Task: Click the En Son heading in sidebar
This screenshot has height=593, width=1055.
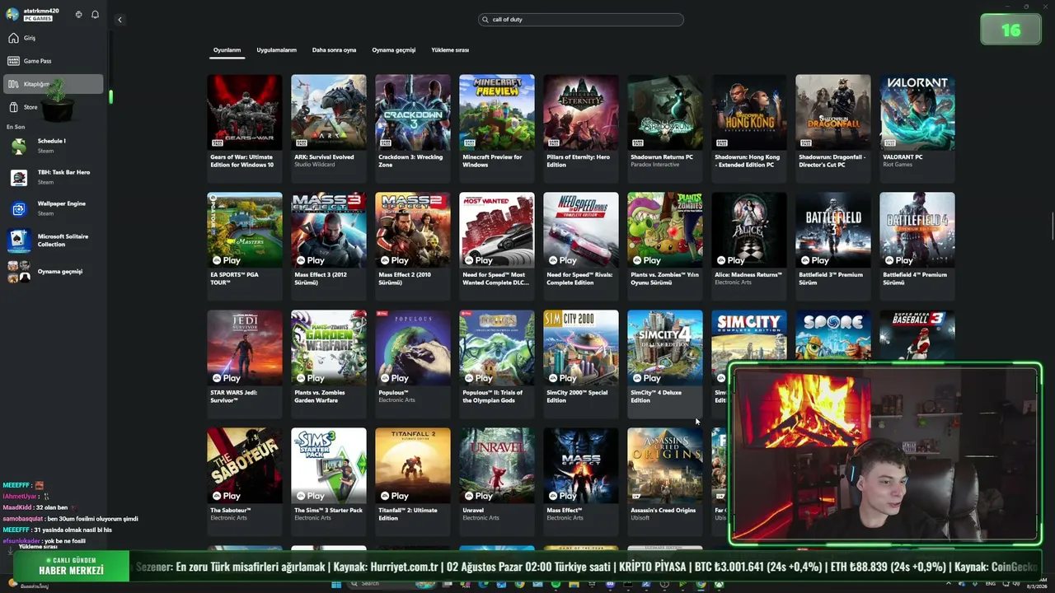Action: click(16, 127)
